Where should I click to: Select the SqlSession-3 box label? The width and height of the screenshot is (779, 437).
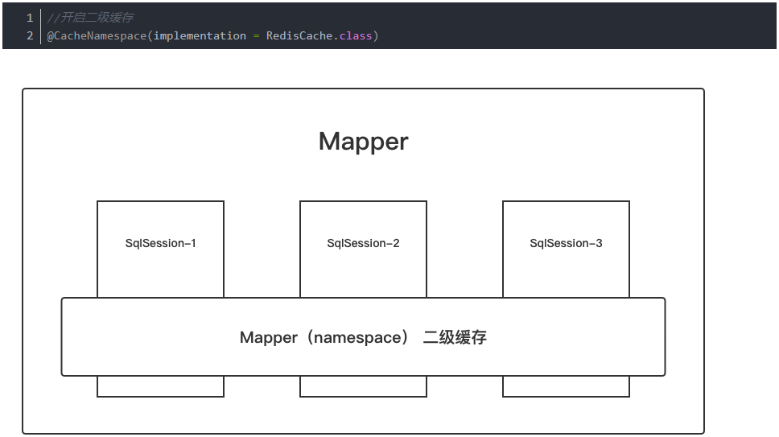(566, 244)
